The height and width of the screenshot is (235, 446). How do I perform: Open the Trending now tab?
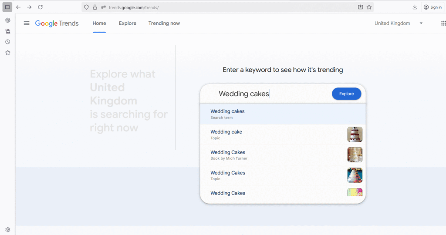click(x=164, y=23)
